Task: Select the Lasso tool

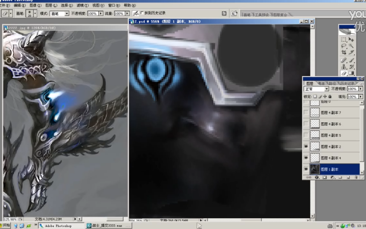Action: coord(343,46)
